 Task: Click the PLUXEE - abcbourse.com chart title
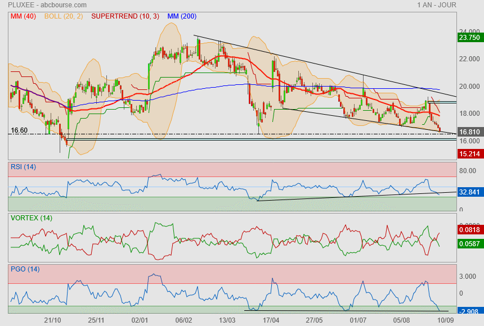pos(38,5)
